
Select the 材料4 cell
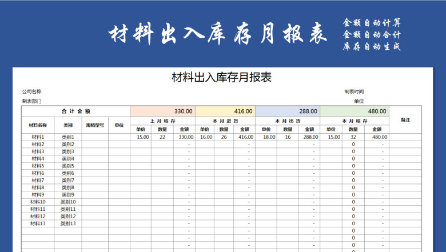[x=38, y=158]
